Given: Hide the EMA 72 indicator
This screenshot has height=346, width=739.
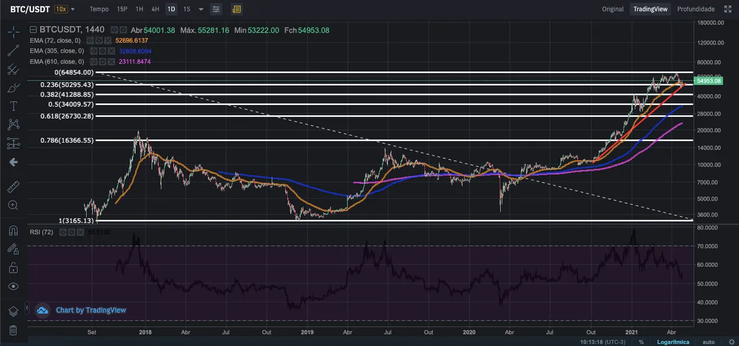Looking at the screenshot, I should [x=90, y=40].
